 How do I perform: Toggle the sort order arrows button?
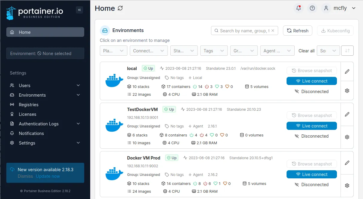(x=347, y=51)
